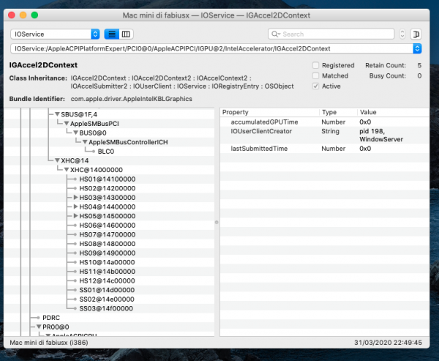
Task: Focus the Search input field
Action: point(331,34)
